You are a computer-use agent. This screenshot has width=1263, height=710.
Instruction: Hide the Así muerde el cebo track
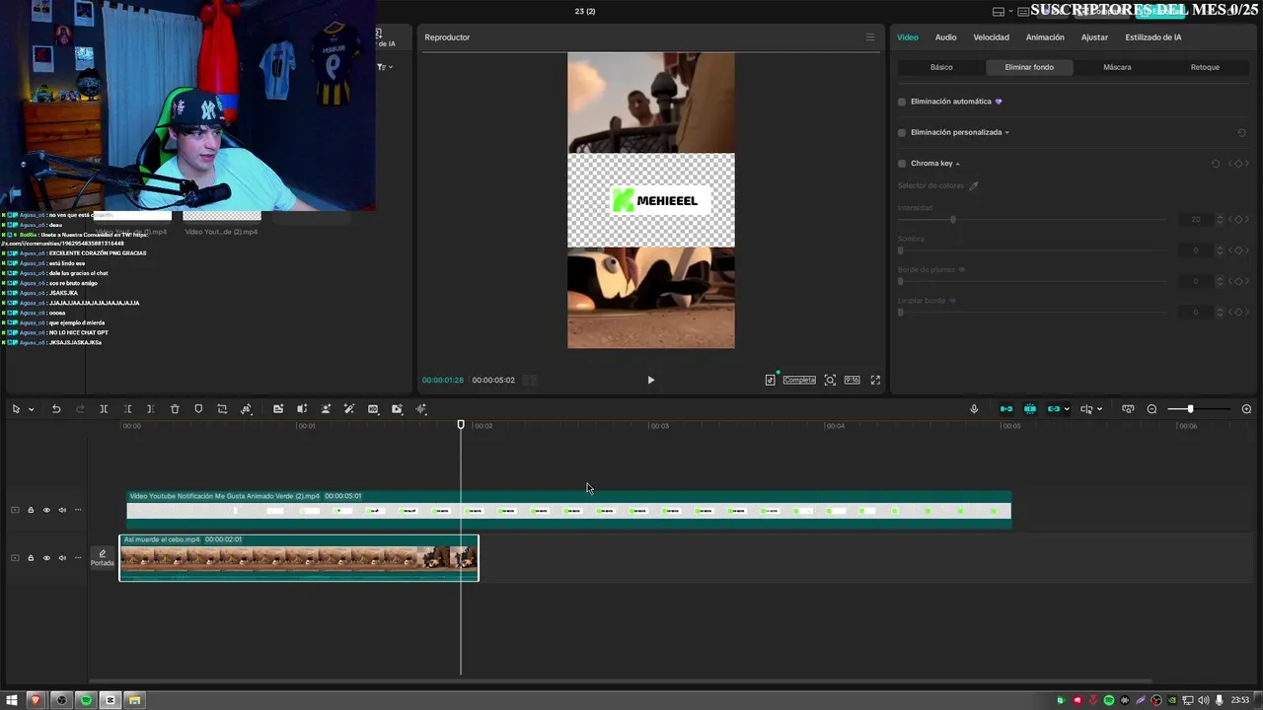(46, 558)
